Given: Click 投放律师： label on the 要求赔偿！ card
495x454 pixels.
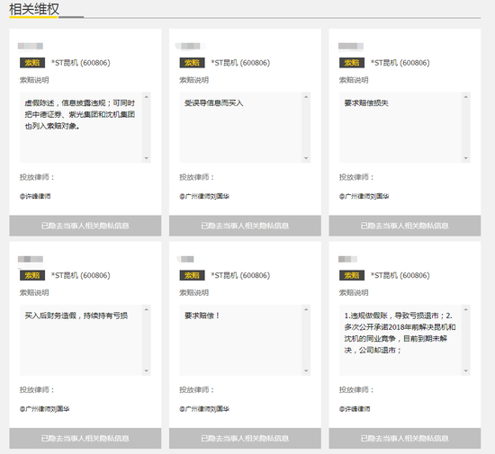Looking at the screenshot, I should [x=197, y=390].
